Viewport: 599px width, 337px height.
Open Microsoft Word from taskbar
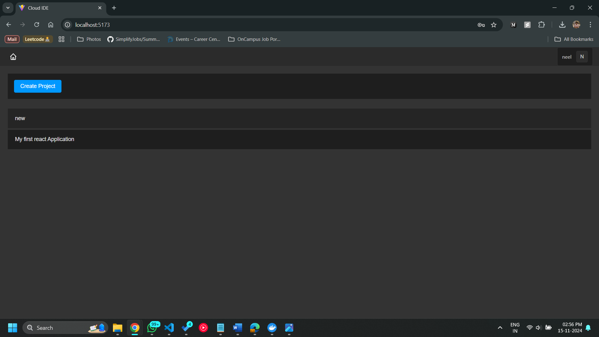pyautogui.click(x=238, y=328)
